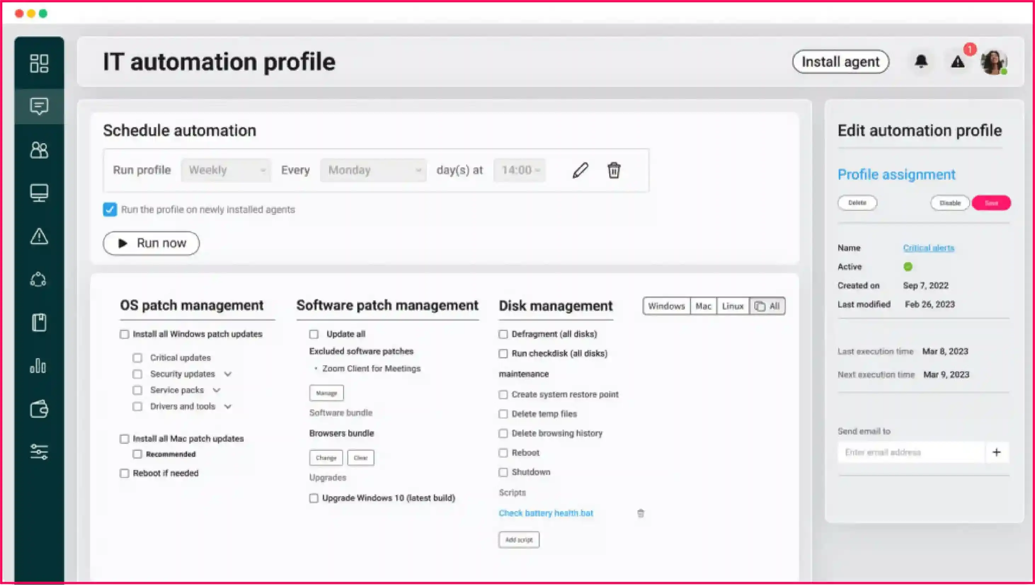Click the Install agent button
The image size is (1035, 585).
[841, 62]
